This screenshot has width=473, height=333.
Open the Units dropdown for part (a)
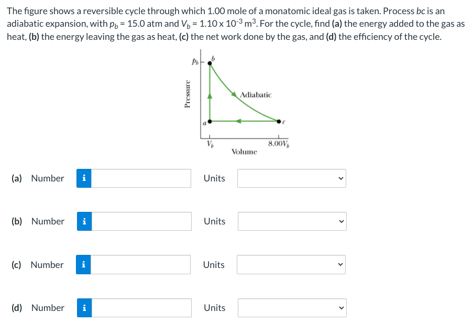291,178
